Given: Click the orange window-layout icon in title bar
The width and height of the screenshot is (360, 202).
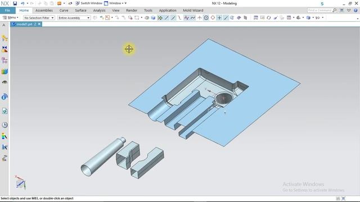Looking at the screenshot, I should [x=59, y=3].
